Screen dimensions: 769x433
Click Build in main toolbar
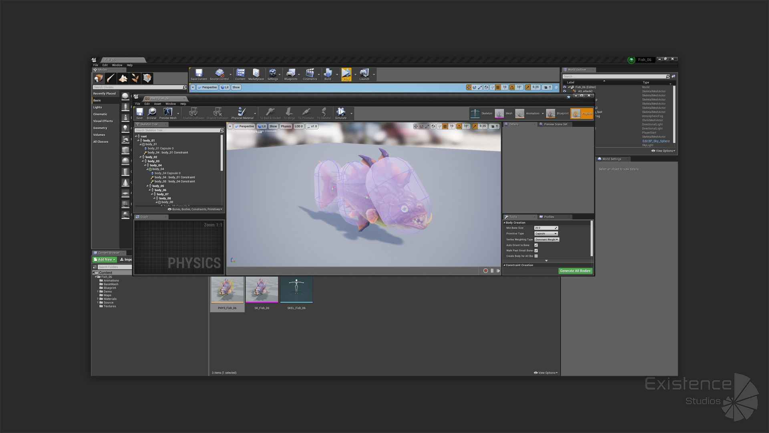pyautogui.click(x=328, y=75)
